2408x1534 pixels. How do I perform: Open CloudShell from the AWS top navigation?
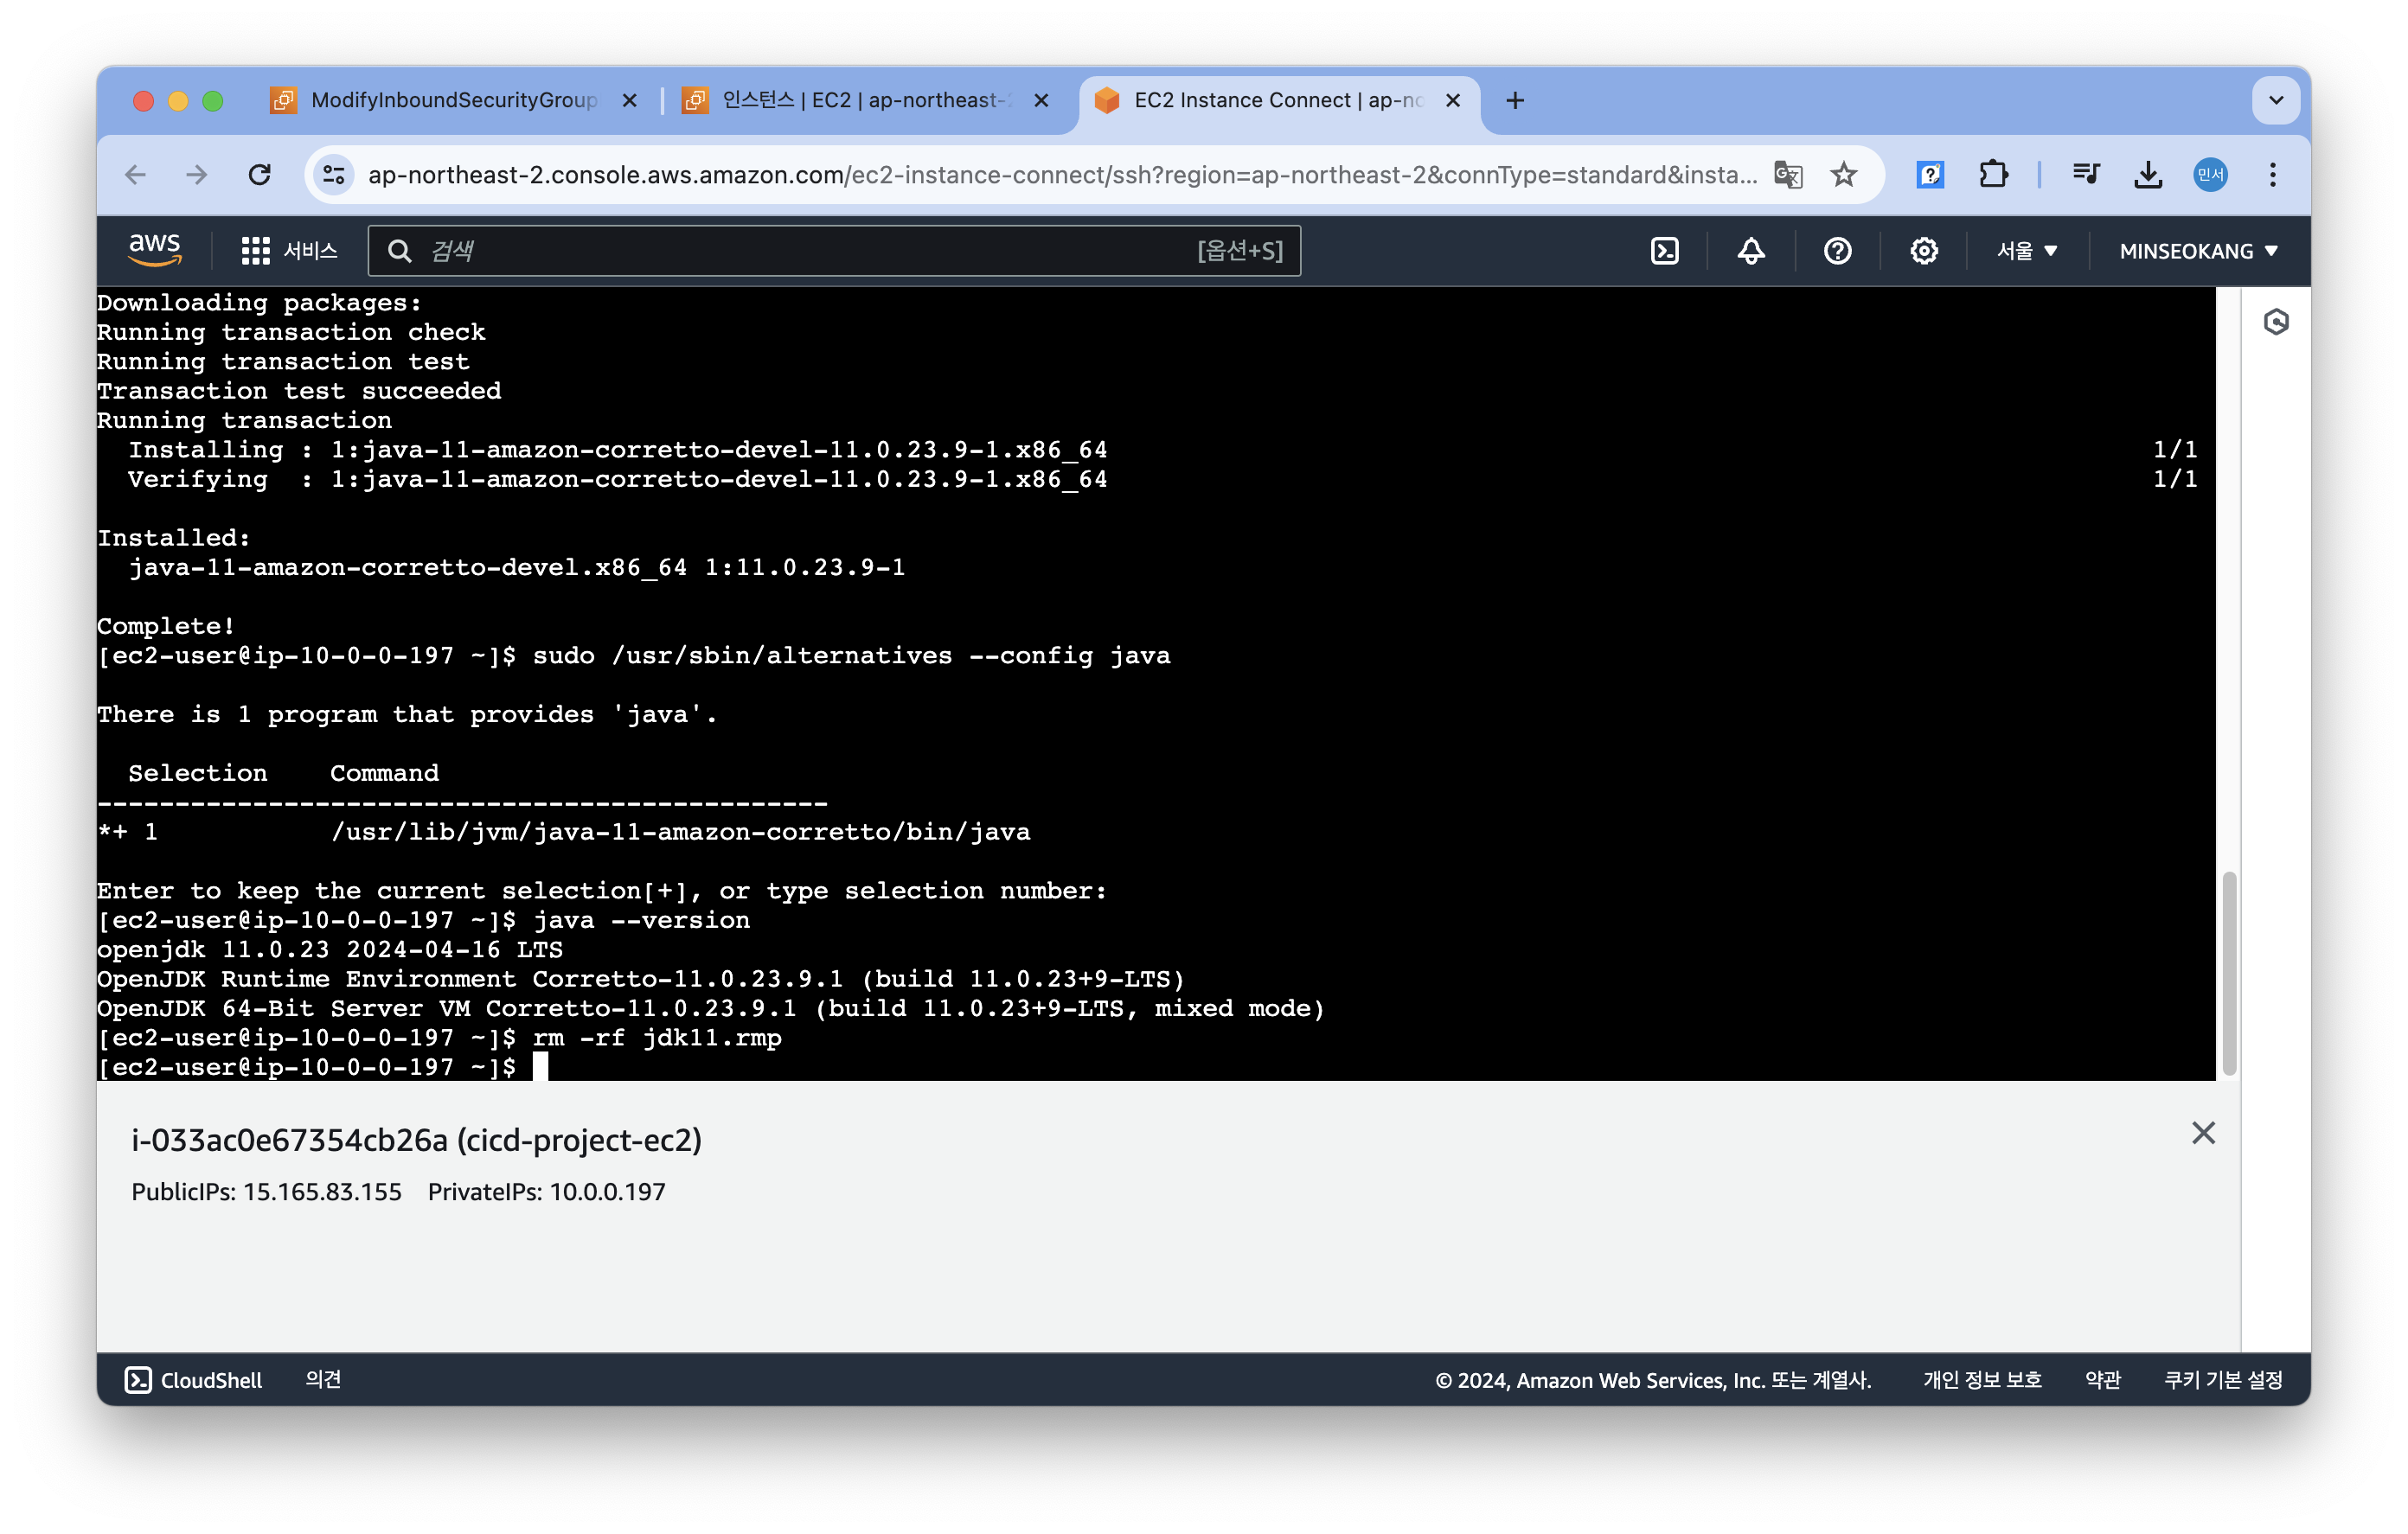[1664, 251]
